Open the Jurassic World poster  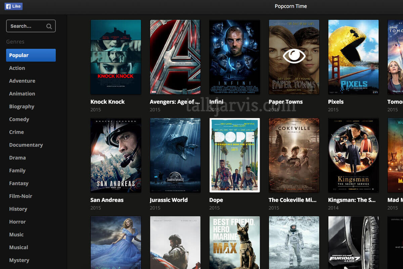tap(175, 155)
